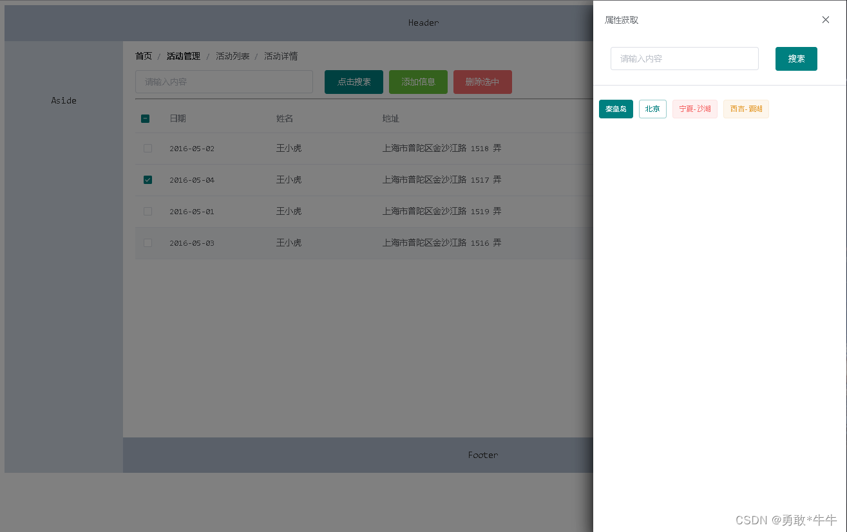Select the 秦皇岛 tag in the drawer
Screen dimensions: 847x532
616,109
